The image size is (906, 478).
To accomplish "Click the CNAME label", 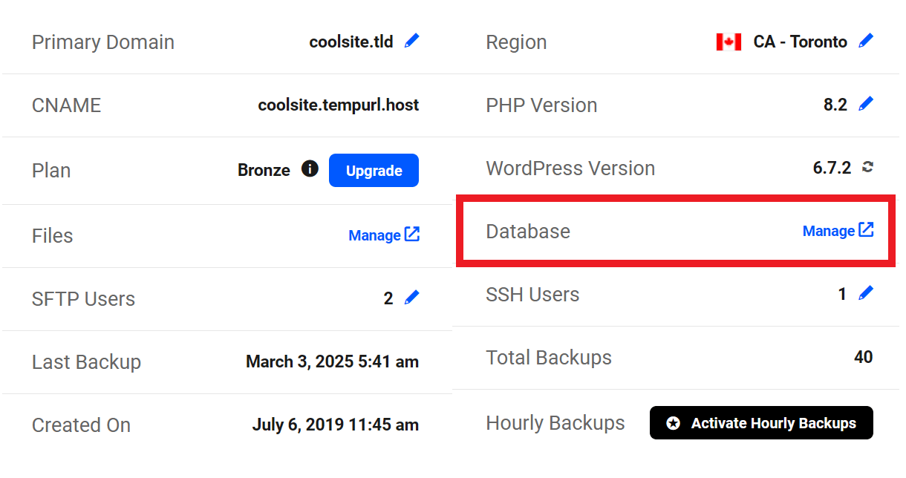I will (66, 105).
